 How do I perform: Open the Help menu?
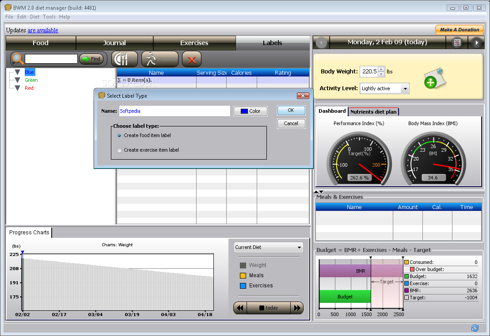[65, 17]
